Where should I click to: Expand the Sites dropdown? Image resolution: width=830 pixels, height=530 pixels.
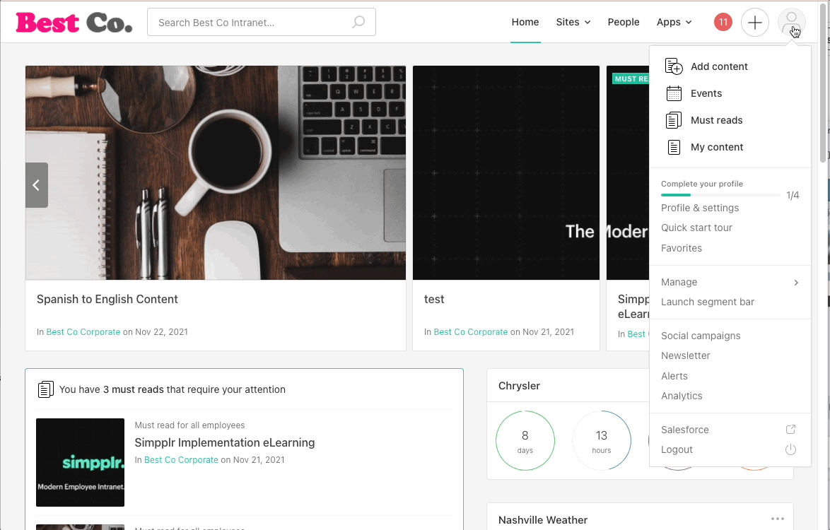pos(573,22)
